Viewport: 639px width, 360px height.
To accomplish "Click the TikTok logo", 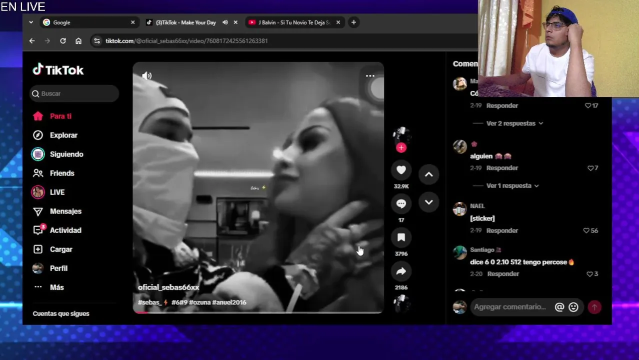I will pyautogui.click(x=58, y=70).
